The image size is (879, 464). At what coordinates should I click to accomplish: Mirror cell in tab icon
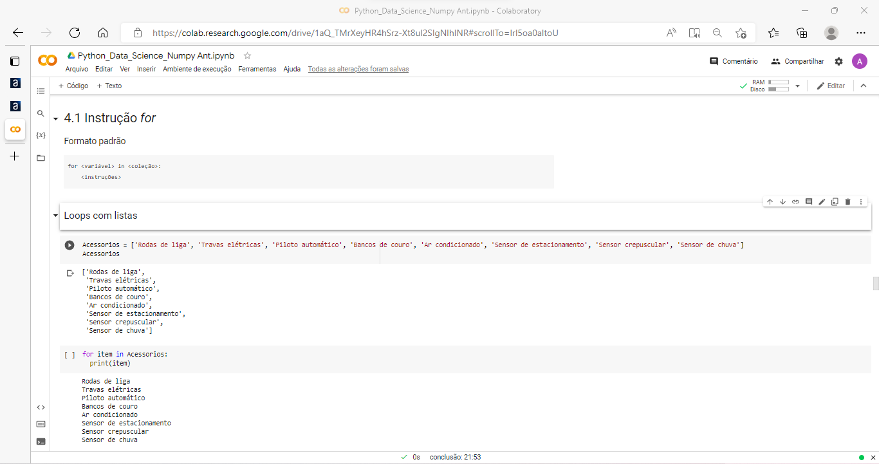pyautogui.click(x=835, y=202)
